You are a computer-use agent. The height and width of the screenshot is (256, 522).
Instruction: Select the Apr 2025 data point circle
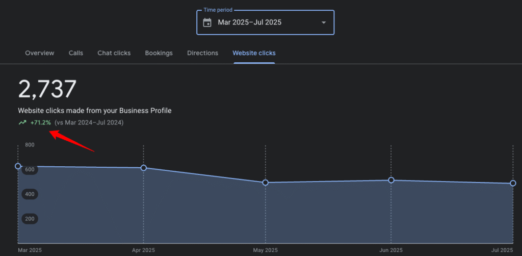pyautogui.click(x=144, y=168)
